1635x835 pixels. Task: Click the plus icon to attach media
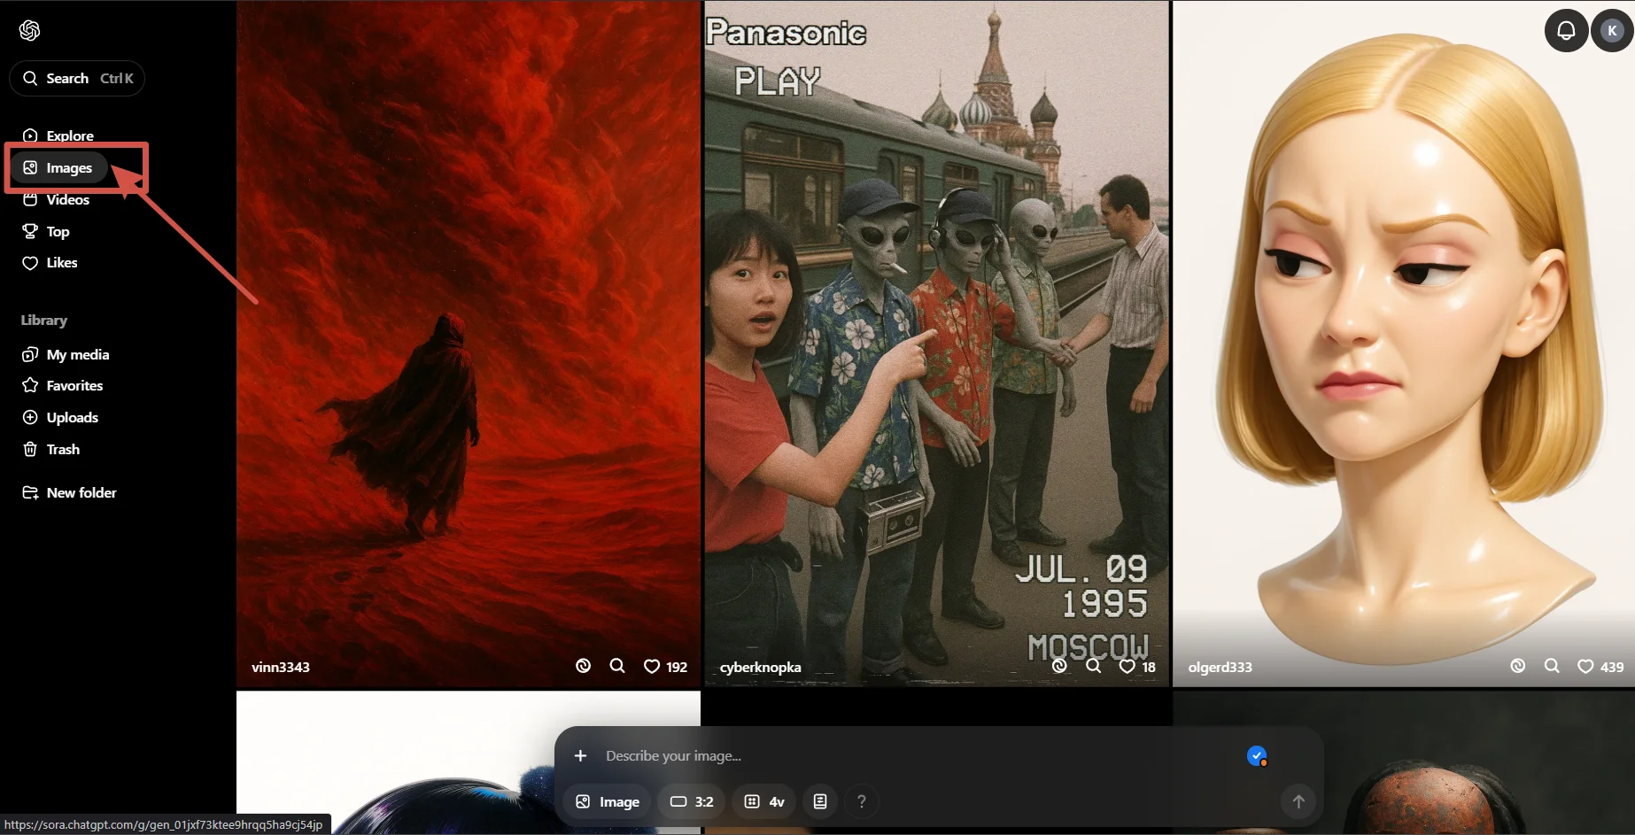580,755
